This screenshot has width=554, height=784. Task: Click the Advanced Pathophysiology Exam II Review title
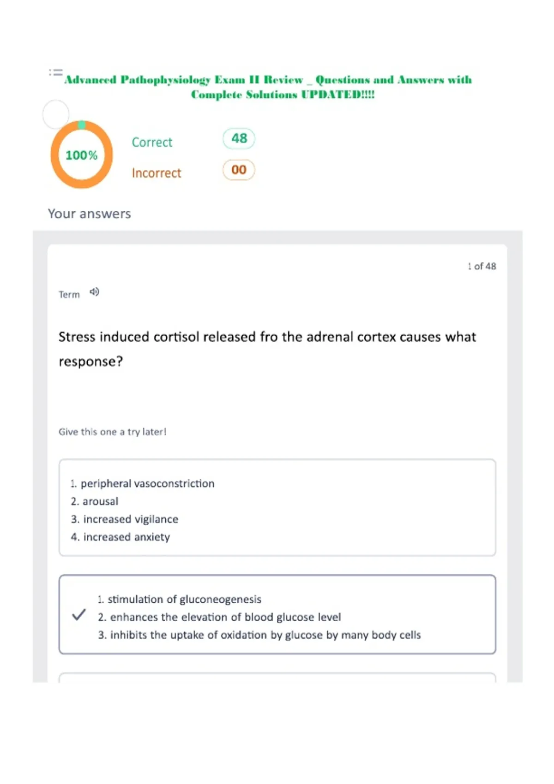pyautogui.click(x=268, y=87)
